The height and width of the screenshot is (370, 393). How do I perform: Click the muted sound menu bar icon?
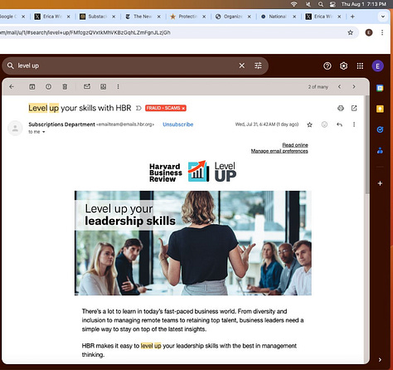tap(308, 4)
